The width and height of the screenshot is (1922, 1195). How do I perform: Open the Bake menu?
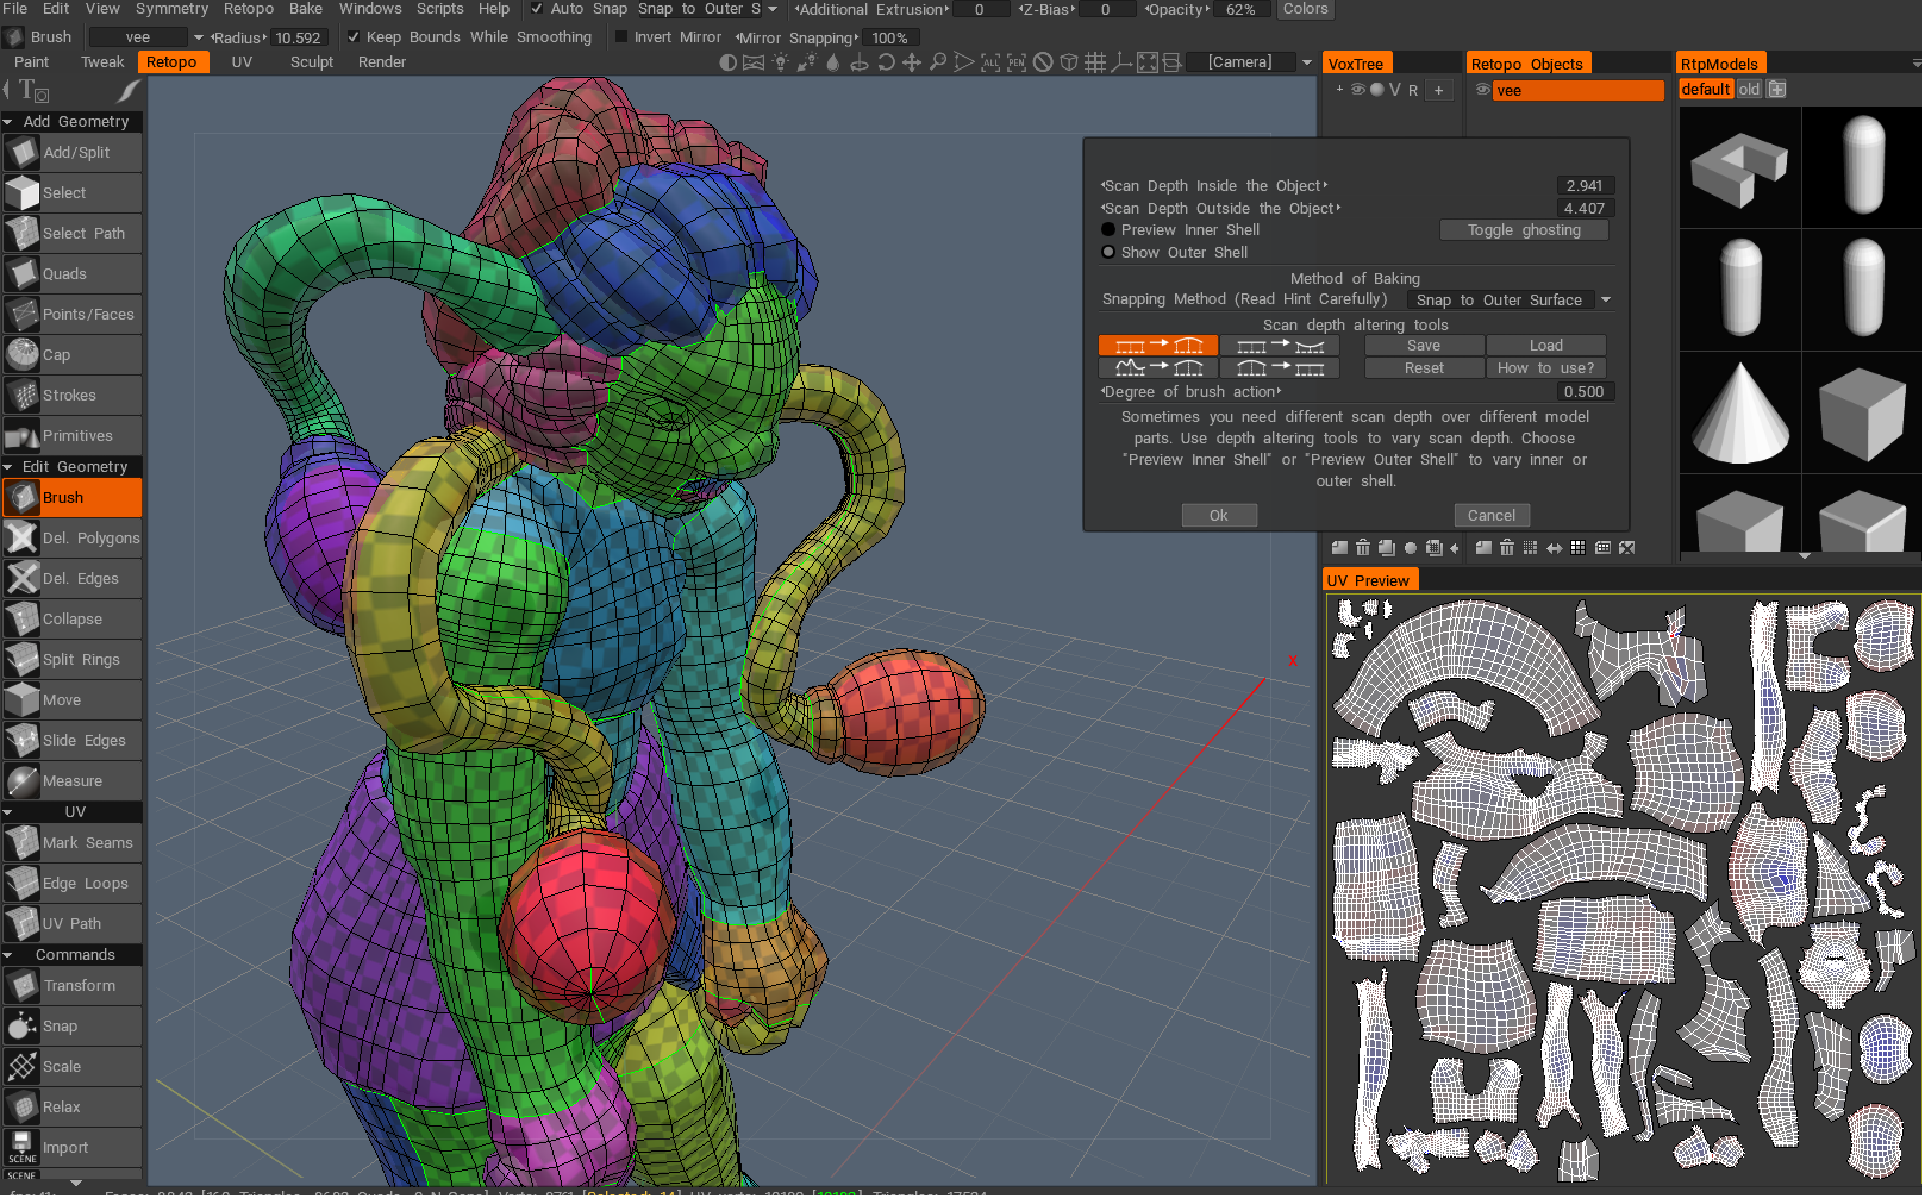(x=305, y=9)
